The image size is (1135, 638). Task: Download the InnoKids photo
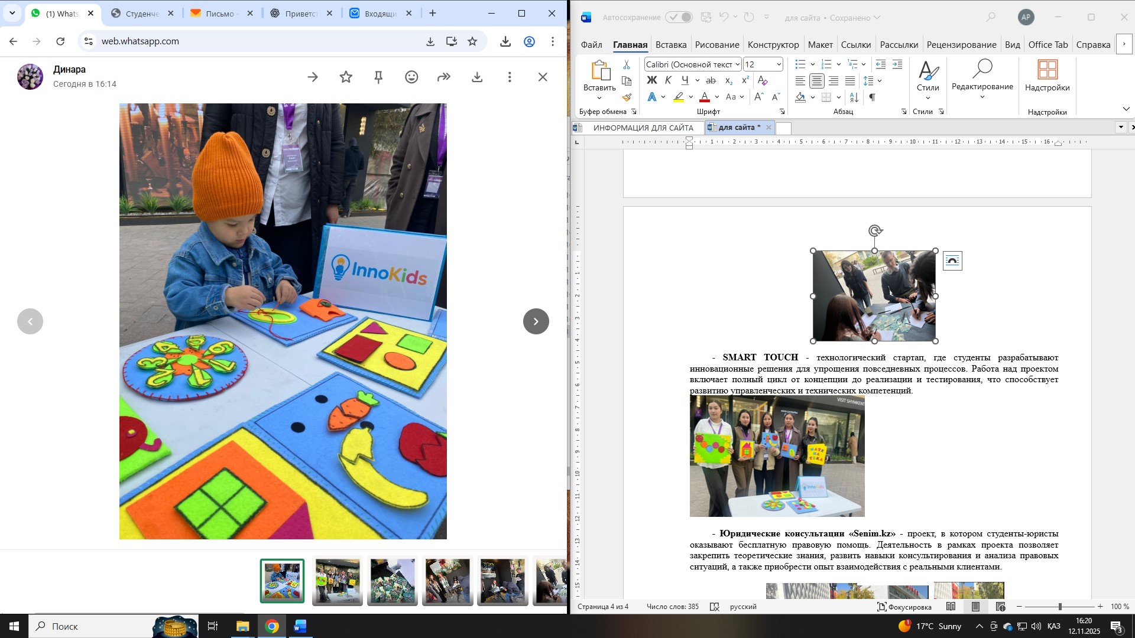click(477, 77)
